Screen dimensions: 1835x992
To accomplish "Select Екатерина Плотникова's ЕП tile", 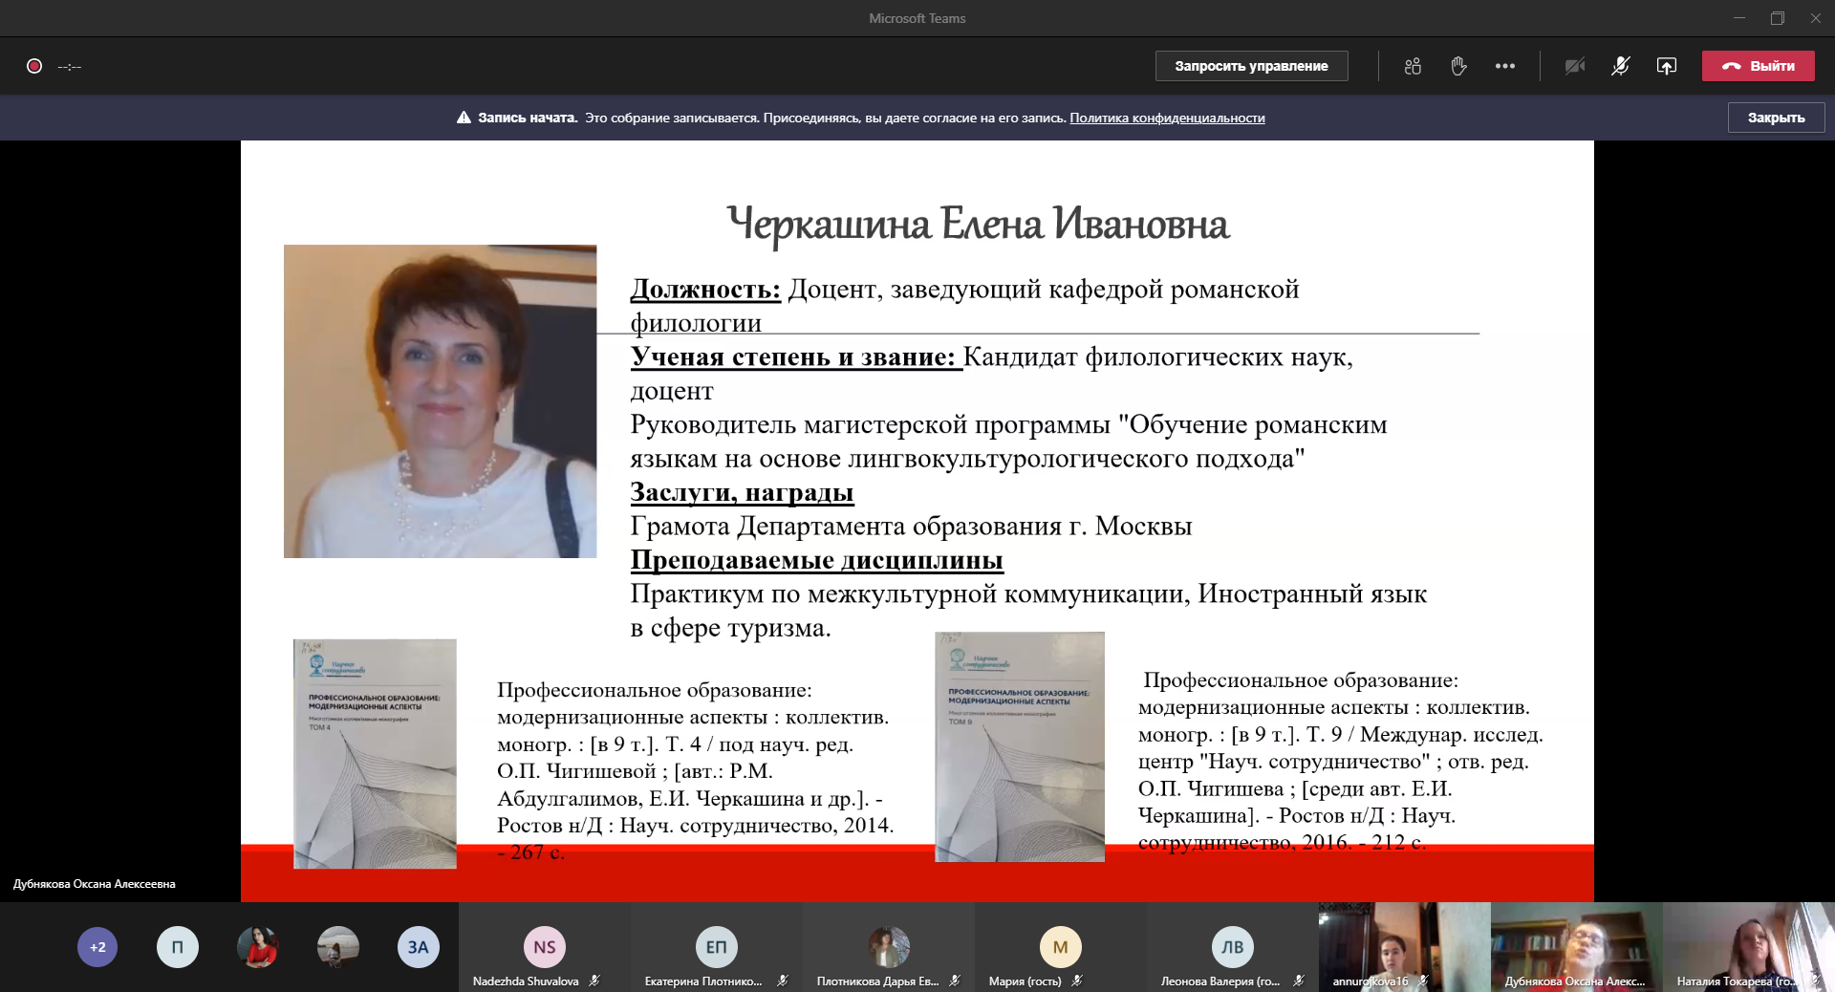I will pos(716,947).
